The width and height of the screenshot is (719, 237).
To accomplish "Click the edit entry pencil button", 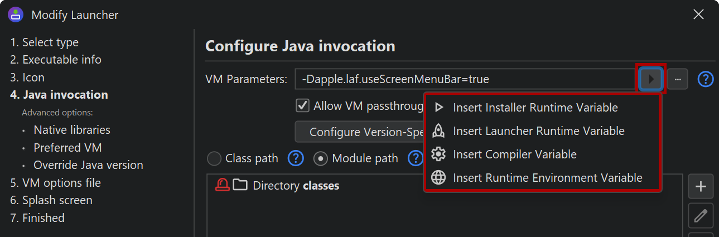I will click(x=701, y=216).
